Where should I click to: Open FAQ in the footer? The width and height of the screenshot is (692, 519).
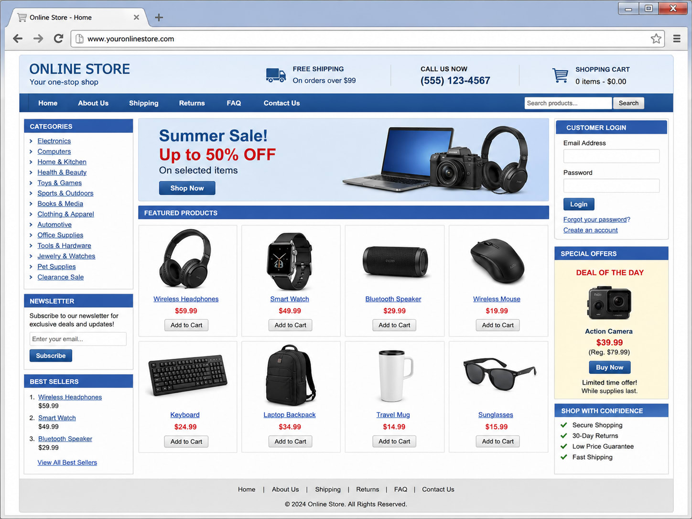pyautogui.click(x=400, y=489)
